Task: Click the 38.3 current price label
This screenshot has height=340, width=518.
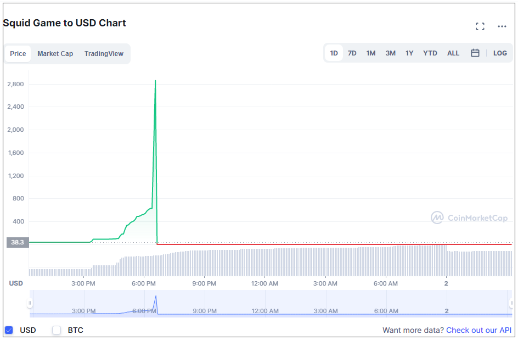Action: 18,242
